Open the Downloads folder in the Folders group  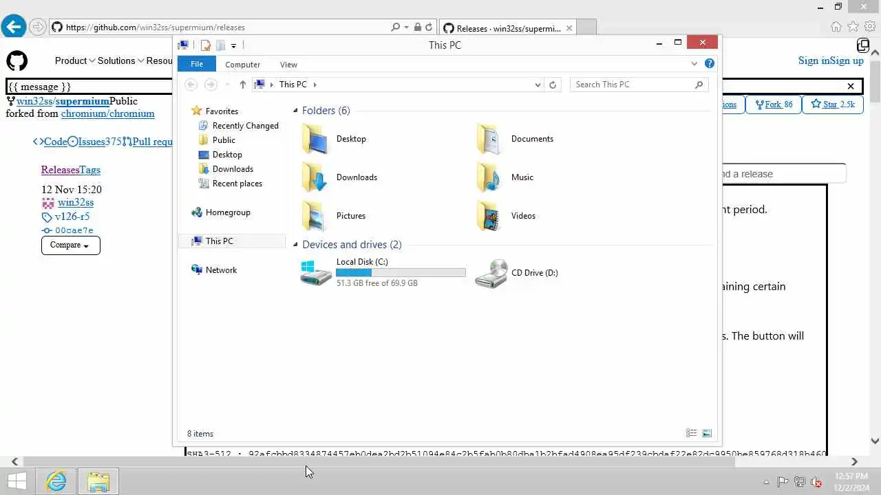coord(339,177)
